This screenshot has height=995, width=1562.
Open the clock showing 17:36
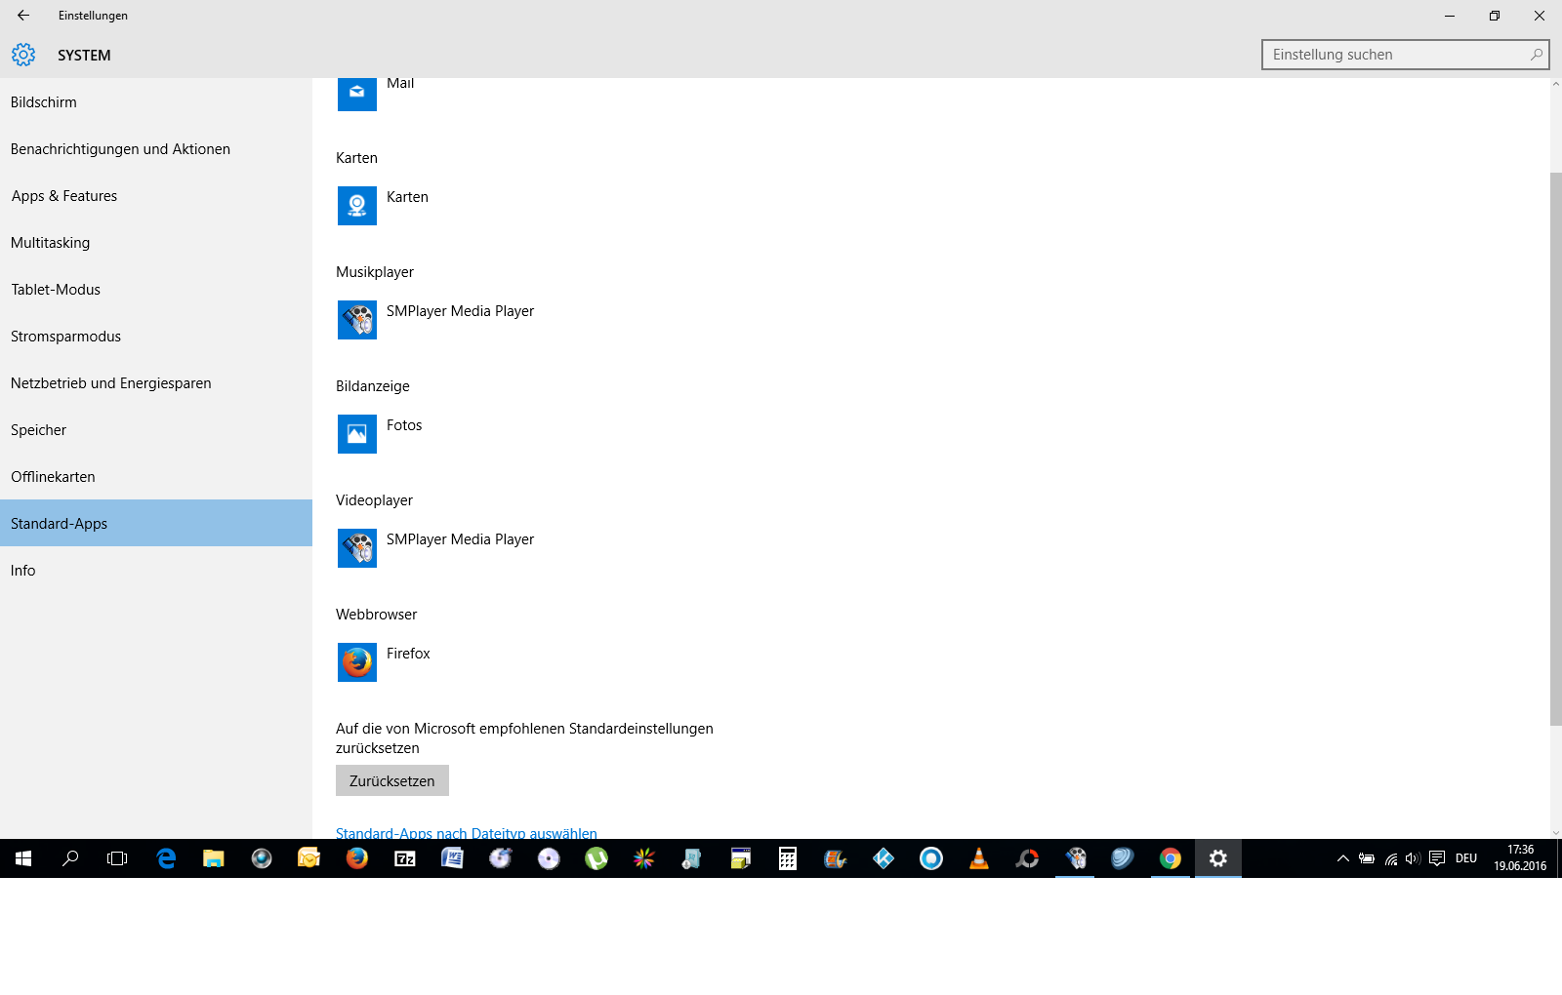tap(1520, 858)
